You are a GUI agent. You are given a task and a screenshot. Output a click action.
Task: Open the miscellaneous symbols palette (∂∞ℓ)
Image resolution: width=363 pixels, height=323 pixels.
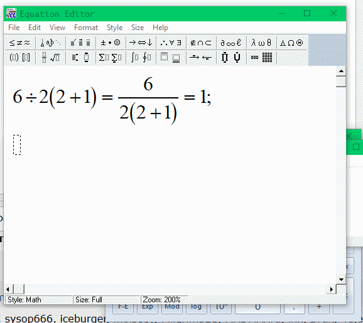[231, 43]
